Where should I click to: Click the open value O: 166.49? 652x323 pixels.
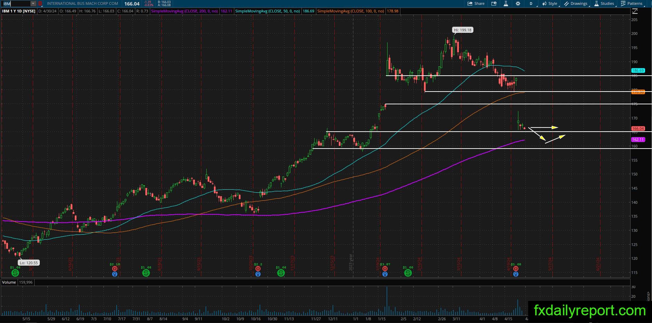click(x=69, y=11)
